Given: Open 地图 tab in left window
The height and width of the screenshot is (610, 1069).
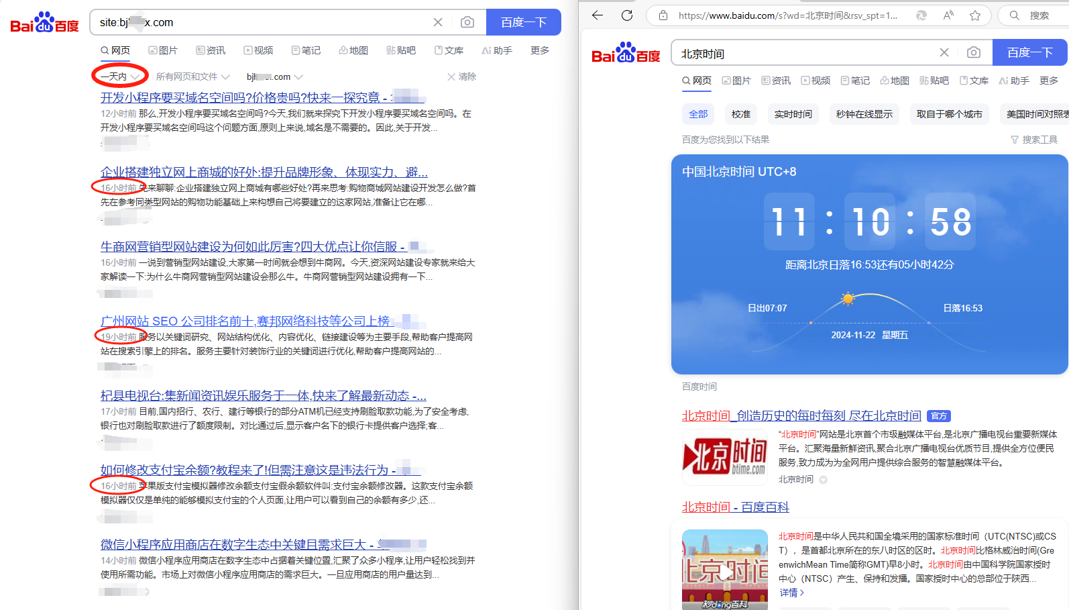Looking at the screenshot, I should click(353, 50).
